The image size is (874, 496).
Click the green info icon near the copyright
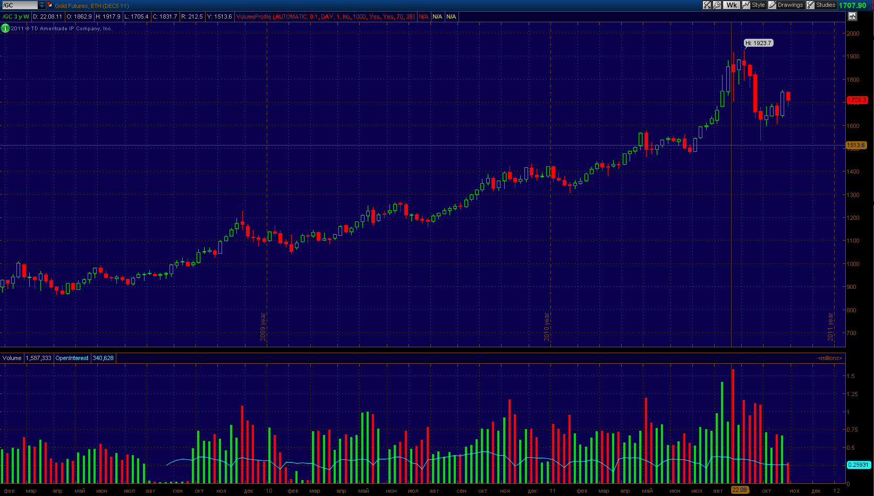pos(5,28)
